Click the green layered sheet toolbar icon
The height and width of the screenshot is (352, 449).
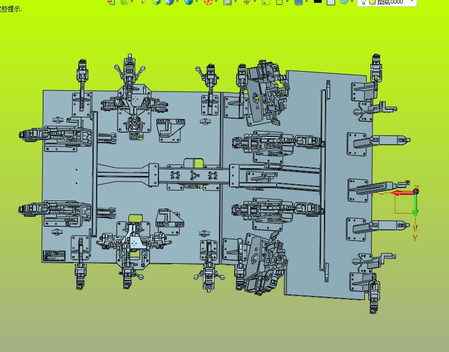pos(124,2)
